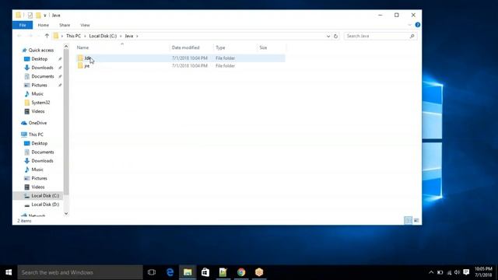Customize quick access toolbar dropdown

pyautogui.click(x=45, y=16)
